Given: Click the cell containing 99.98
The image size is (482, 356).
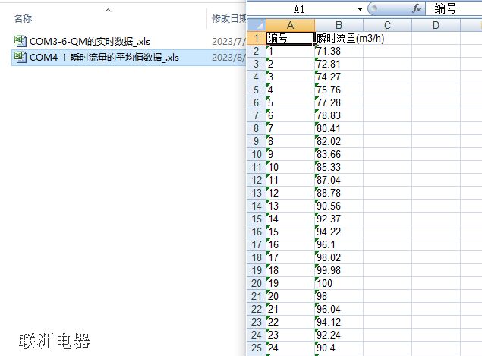Looking at the screenshot, I should click(x=339, y=270).
